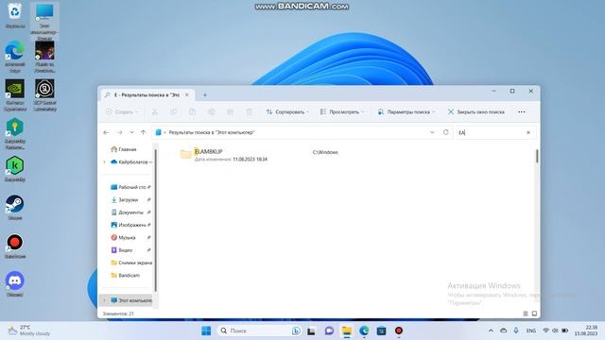Select the search results tab

tap(147, 94)
